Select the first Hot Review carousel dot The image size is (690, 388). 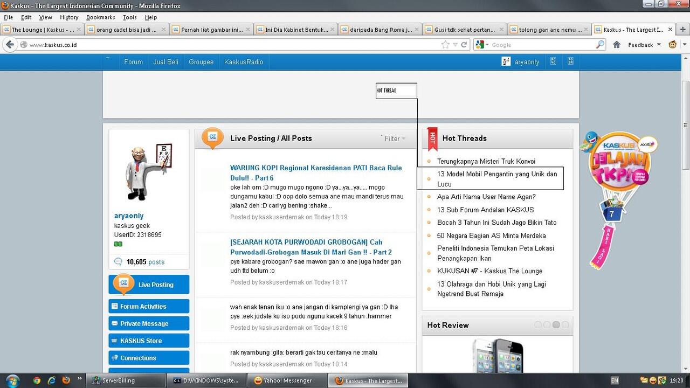[x=537, y=325]
